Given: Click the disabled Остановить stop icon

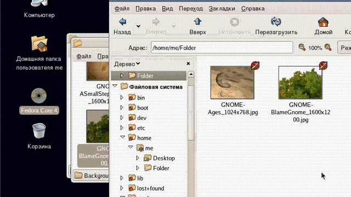Looking at the screenshot, I should pos(234,22).
